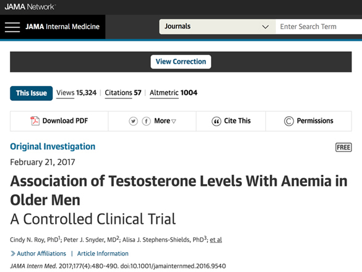Open the Article Information link

pyautogui.click(x=103, y=253)
